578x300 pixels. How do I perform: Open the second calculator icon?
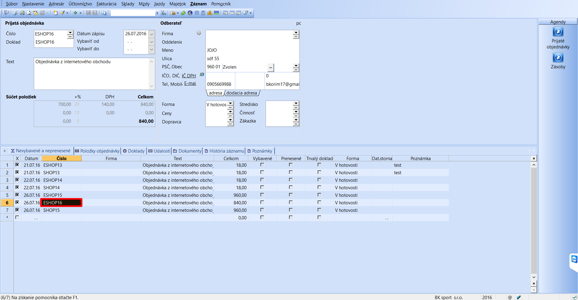[x=203, y=13]
